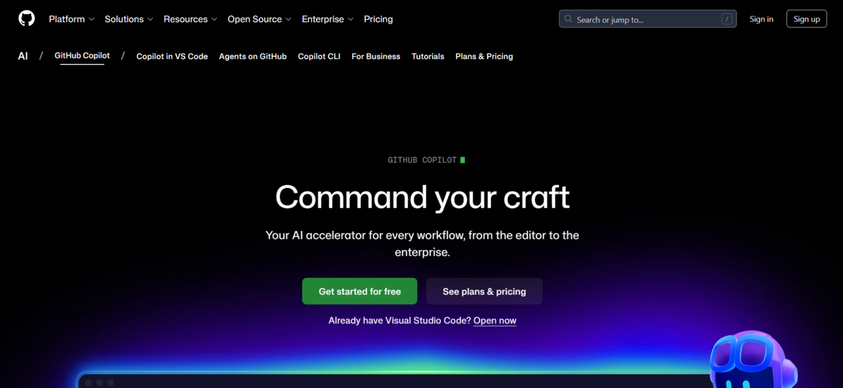Image resolution: width=843 pixels, height=388 pixels.
Task: Click the Get started for free button
Action: click(359, 291)
